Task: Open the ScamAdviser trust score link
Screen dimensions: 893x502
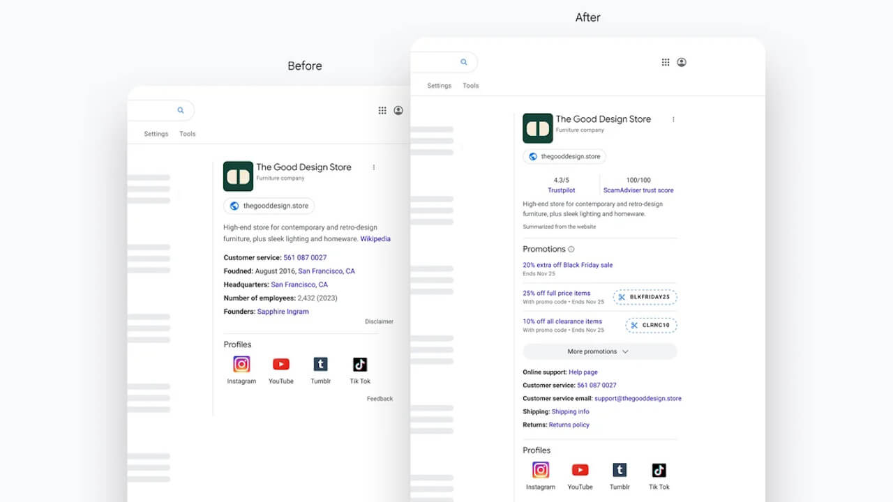Action: point(638,190)
